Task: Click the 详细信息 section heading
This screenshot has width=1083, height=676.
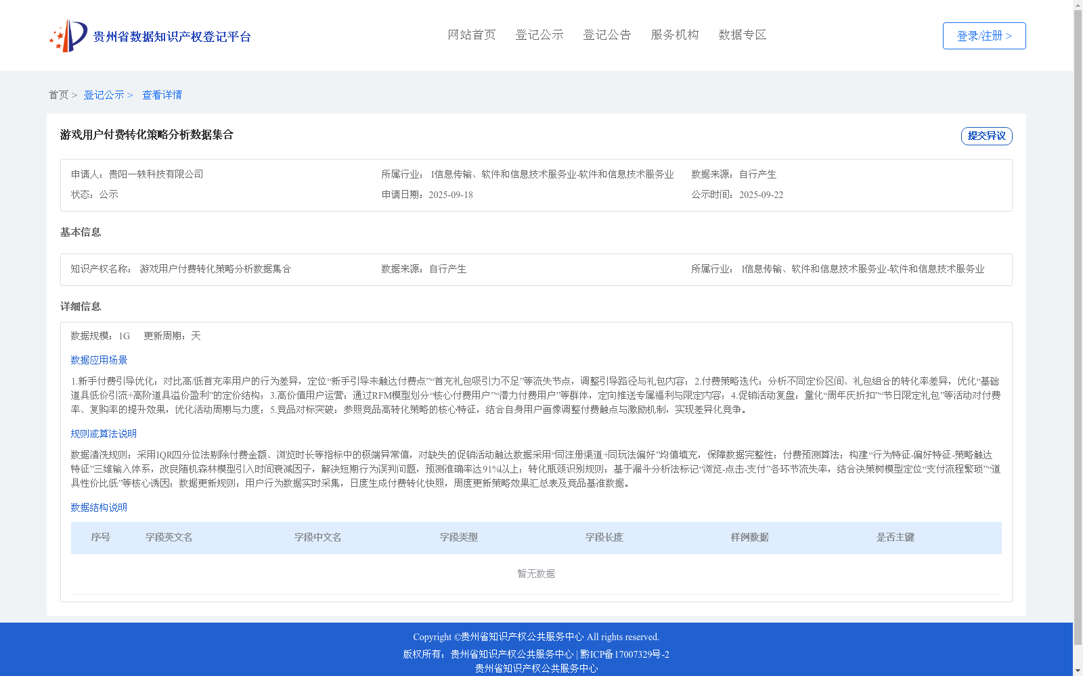Action: [81, 307]
